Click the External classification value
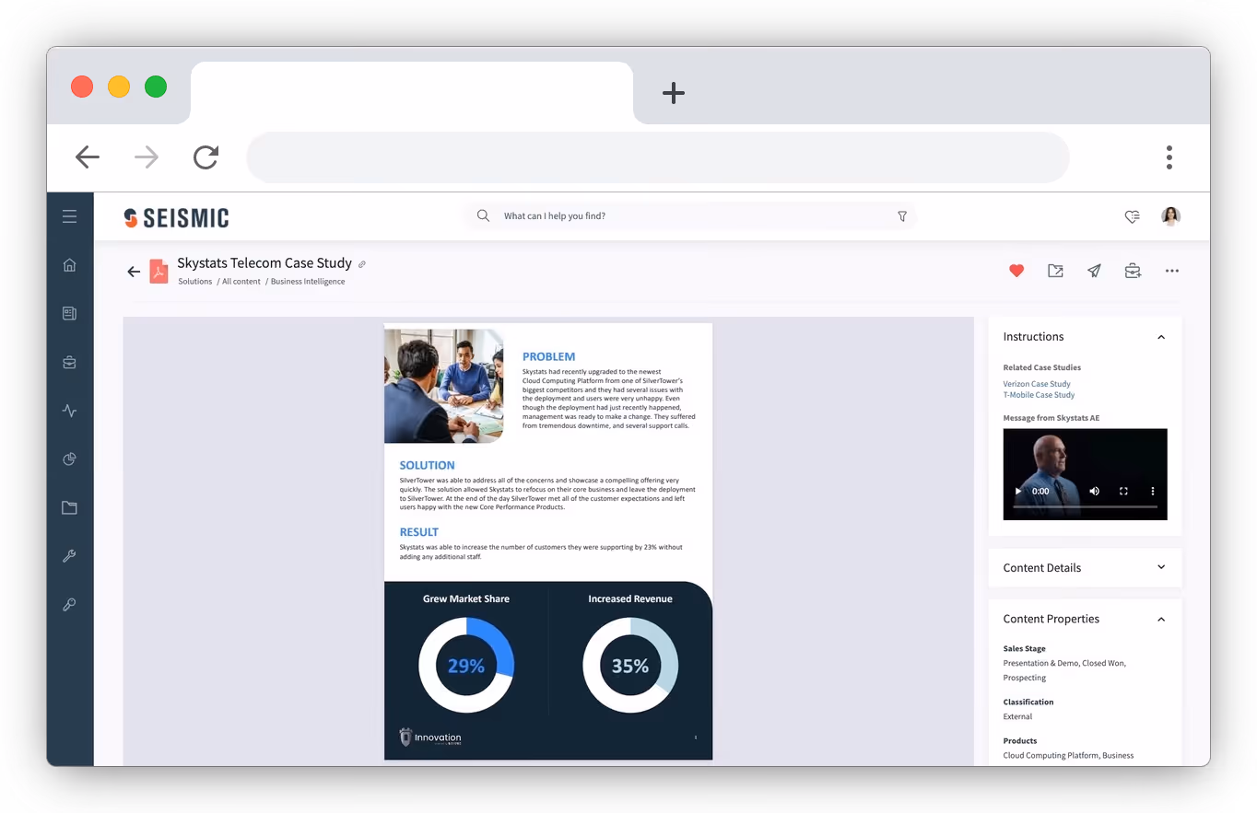Image resolution: width=1257 pixels, height=813 pixels. tap(1017, 716)
